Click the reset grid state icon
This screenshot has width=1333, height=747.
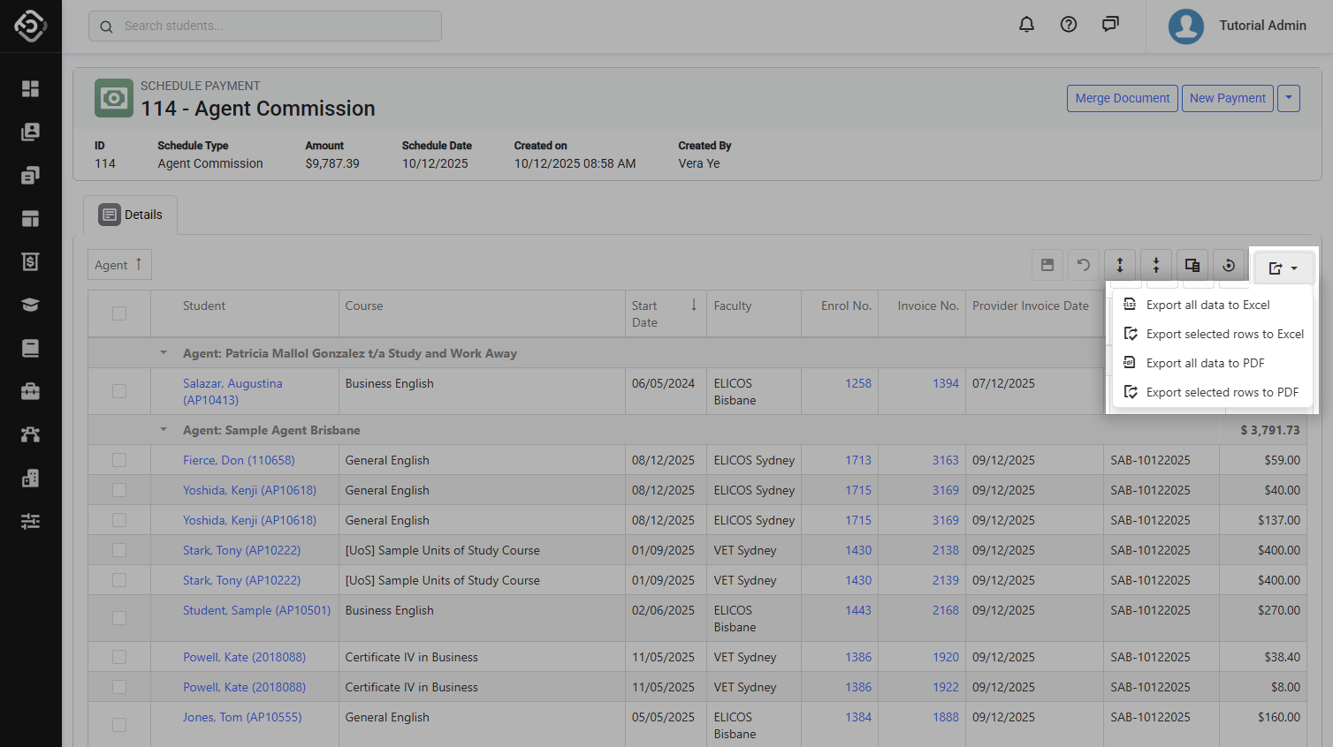[1229, 265]
